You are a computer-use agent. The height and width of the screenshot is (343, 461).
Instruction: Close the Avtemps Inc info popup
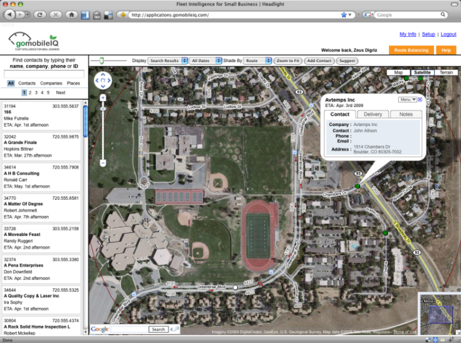click(420, 99)
